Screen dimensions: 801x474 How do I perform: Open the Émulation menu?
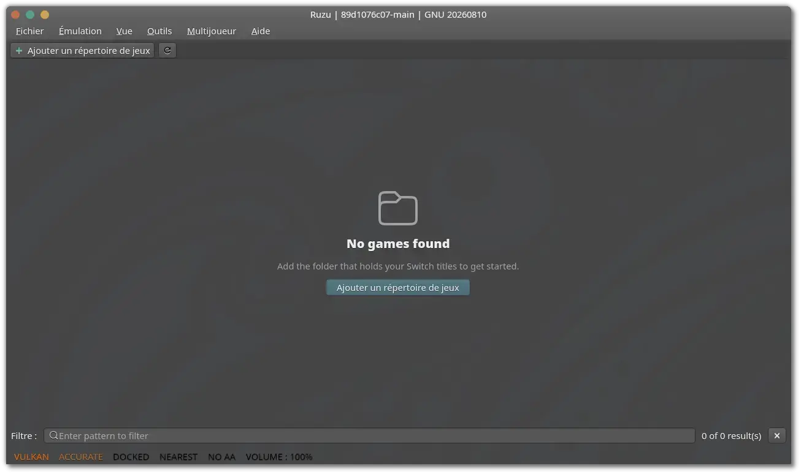click(x=80, y=31)
